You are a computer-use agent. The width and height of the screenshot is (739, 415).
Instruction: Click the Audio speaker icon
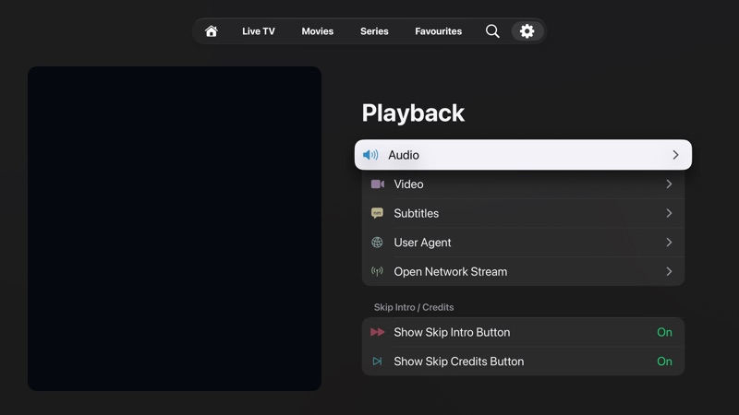coord(370,155)
